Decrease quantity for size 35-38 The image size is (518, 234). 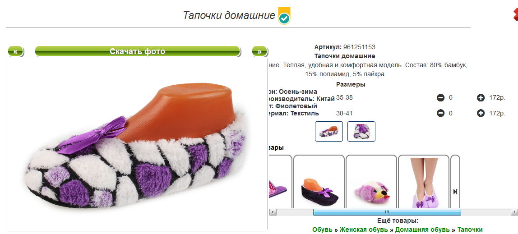tap(440, 98)
